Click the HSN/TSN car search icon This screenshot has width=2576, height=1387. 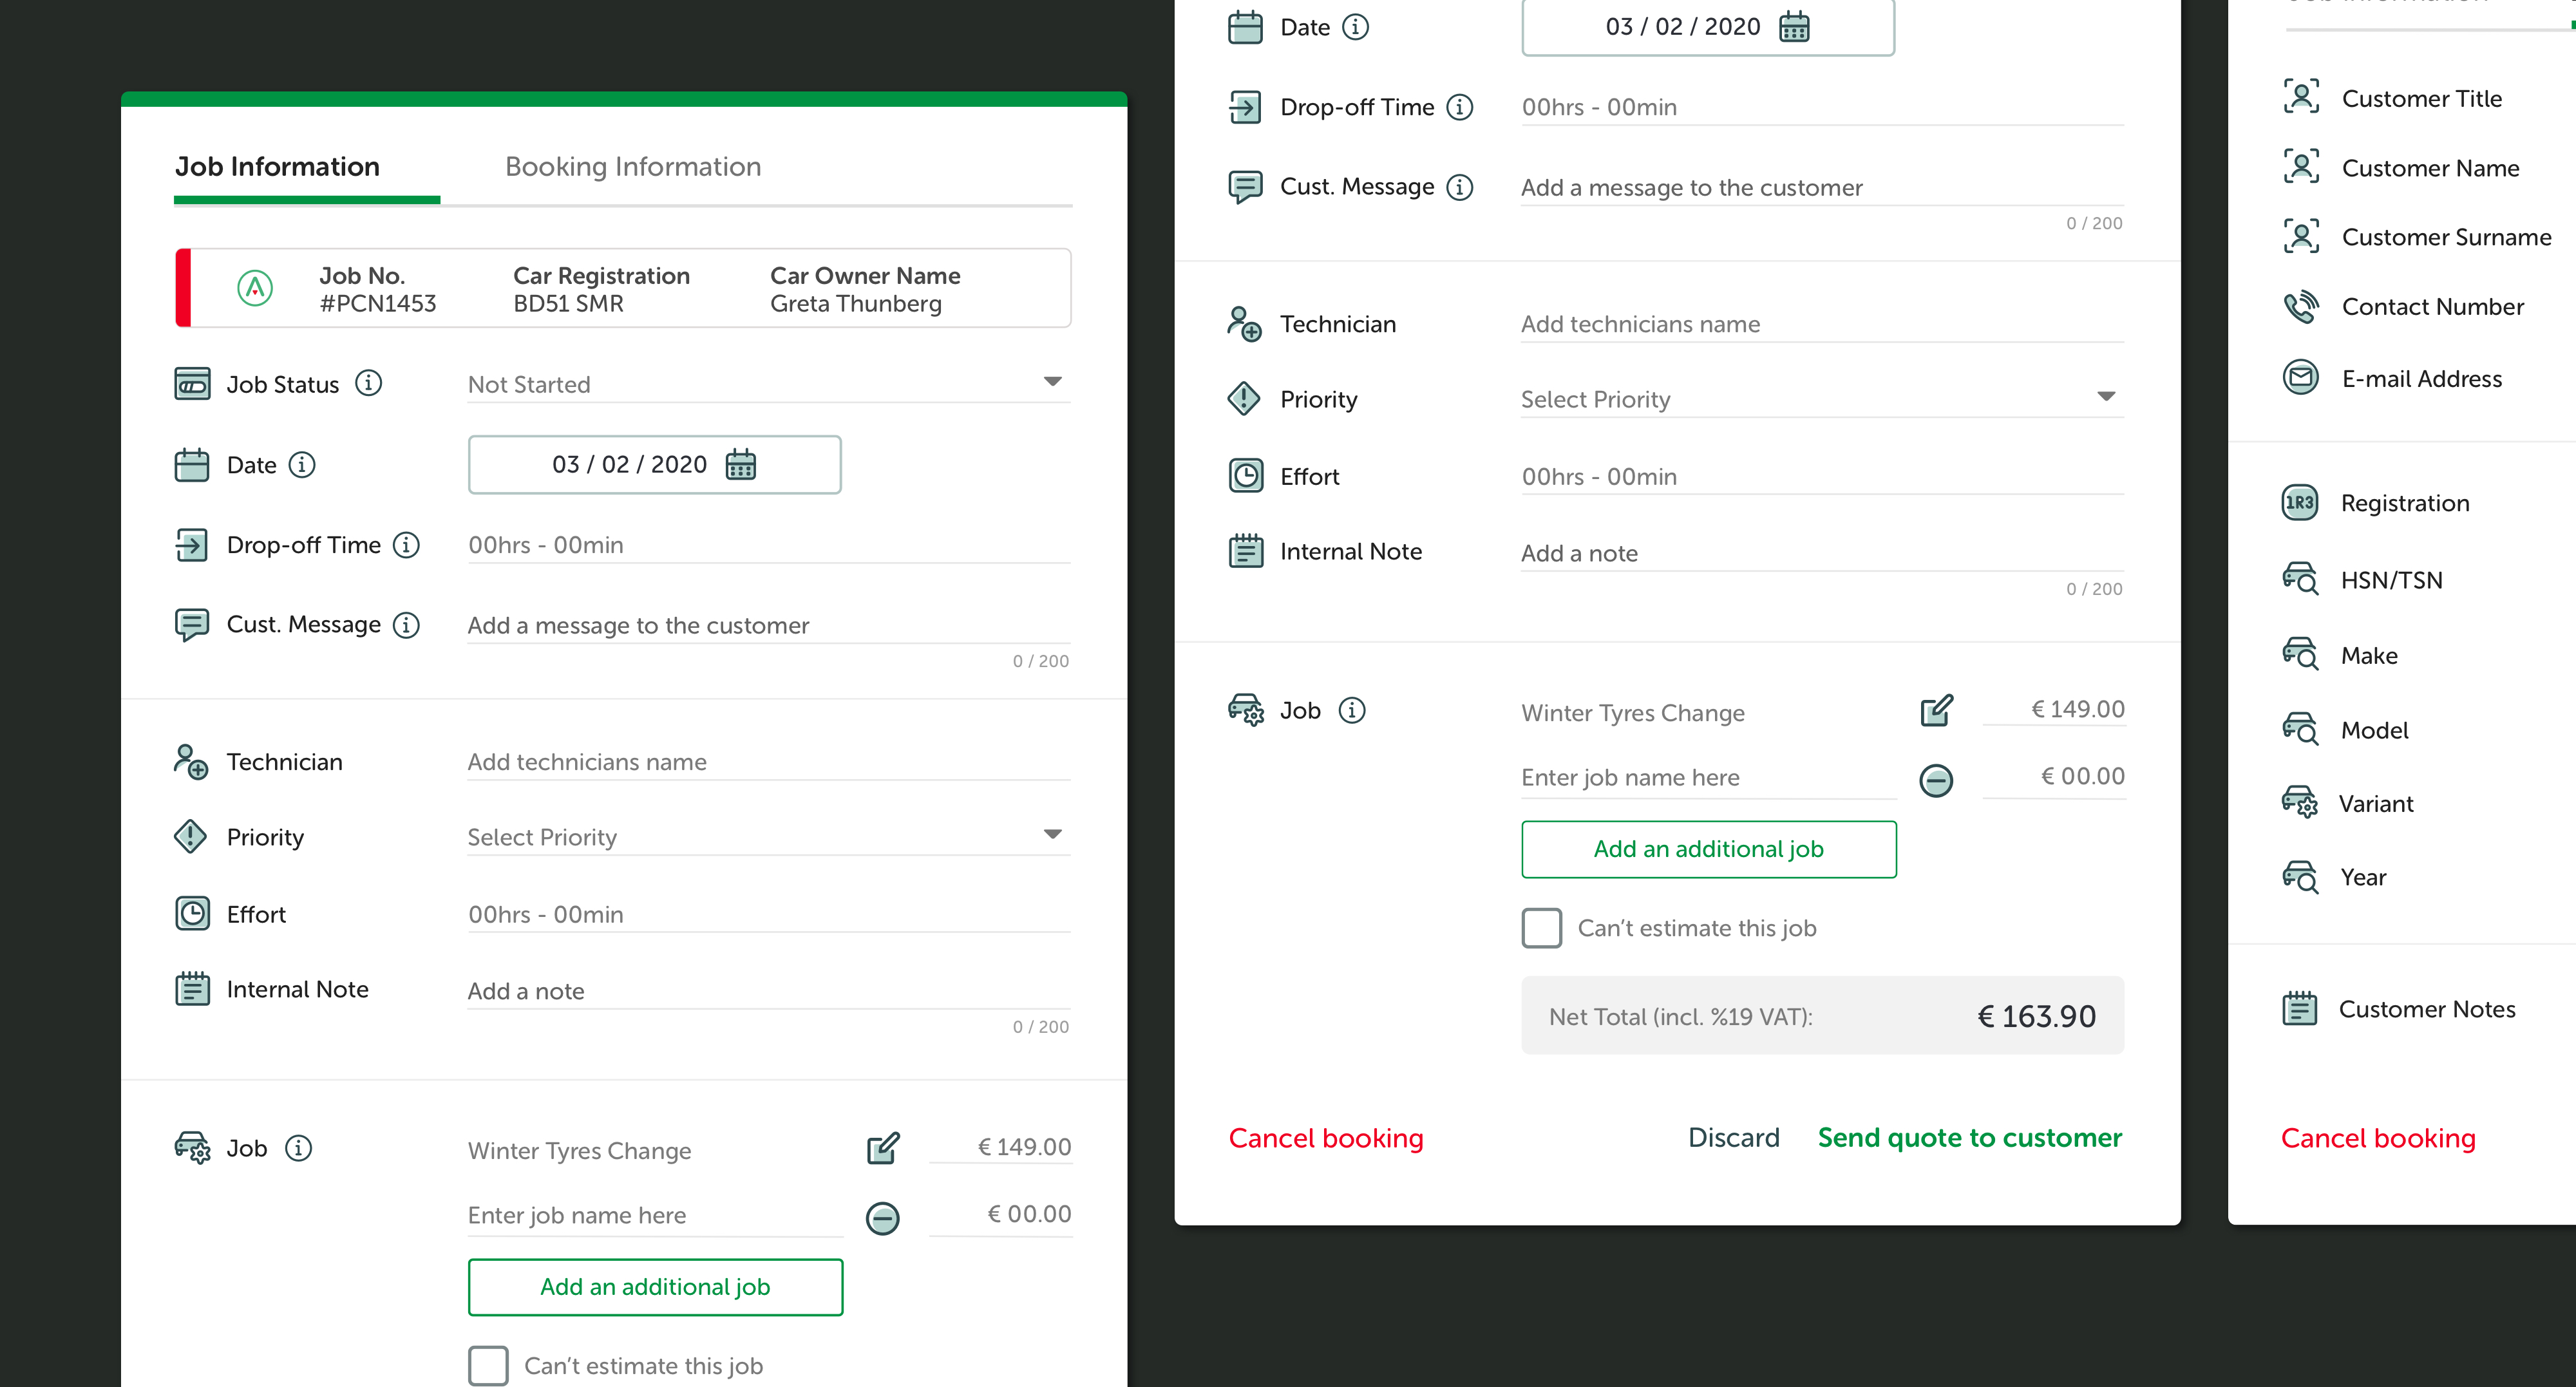point(2300,578)
